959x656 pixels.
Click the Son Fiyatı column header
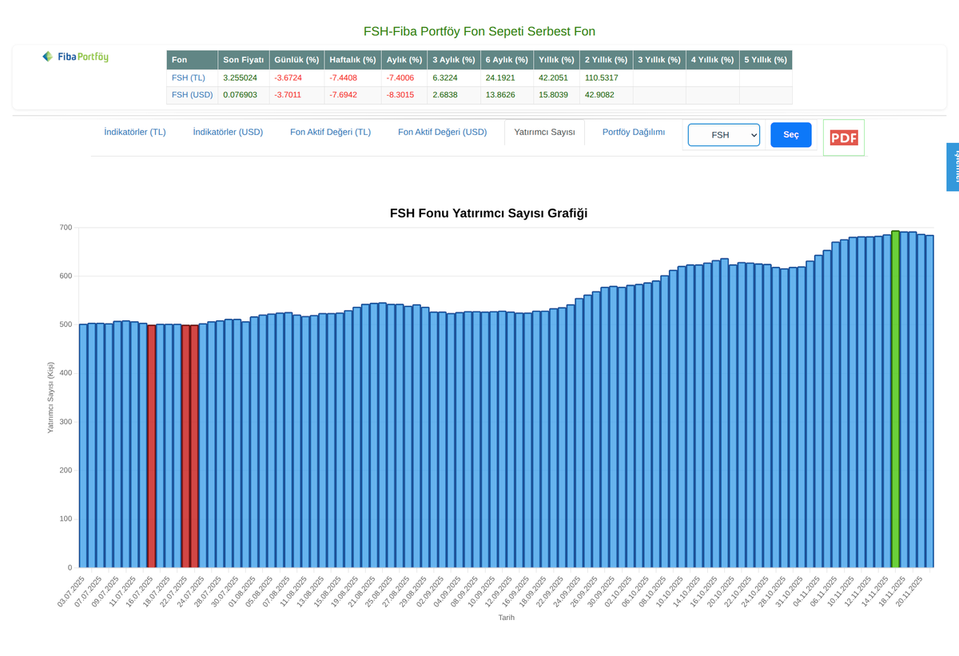243,59
